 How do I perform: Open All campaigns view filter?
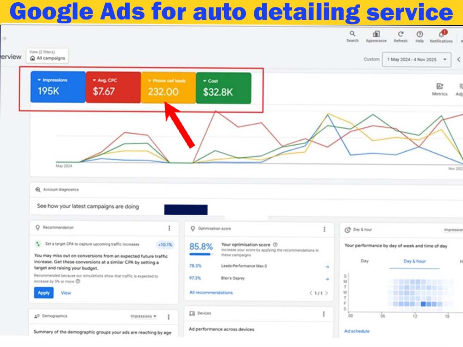[x=48, y=56]
